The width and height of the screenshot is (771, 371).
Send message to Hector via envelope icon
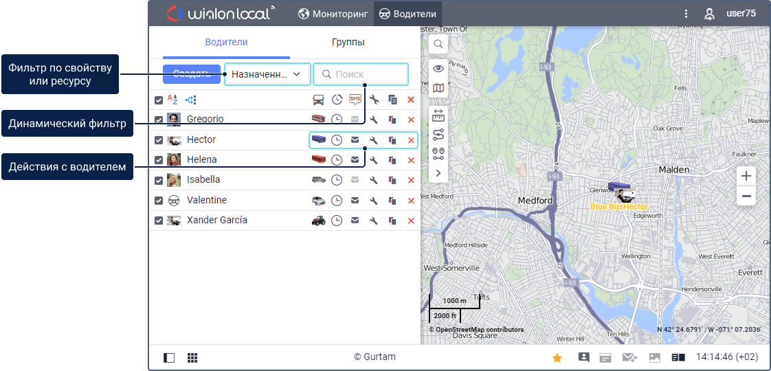[x=355, y=140]
